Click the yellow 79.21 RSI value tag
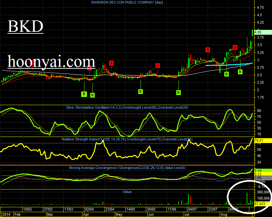272x217 pixels. point(263,140)
